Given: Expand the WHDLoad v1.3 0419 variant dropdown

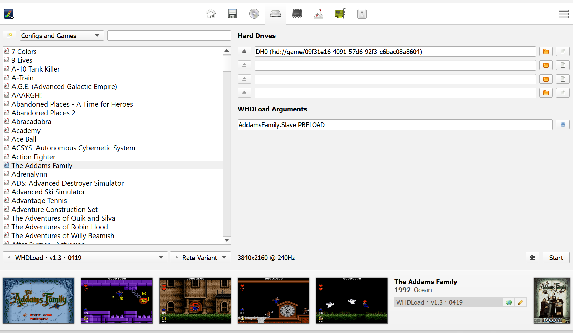Looking at the screenshot, I should coord(85,258).
